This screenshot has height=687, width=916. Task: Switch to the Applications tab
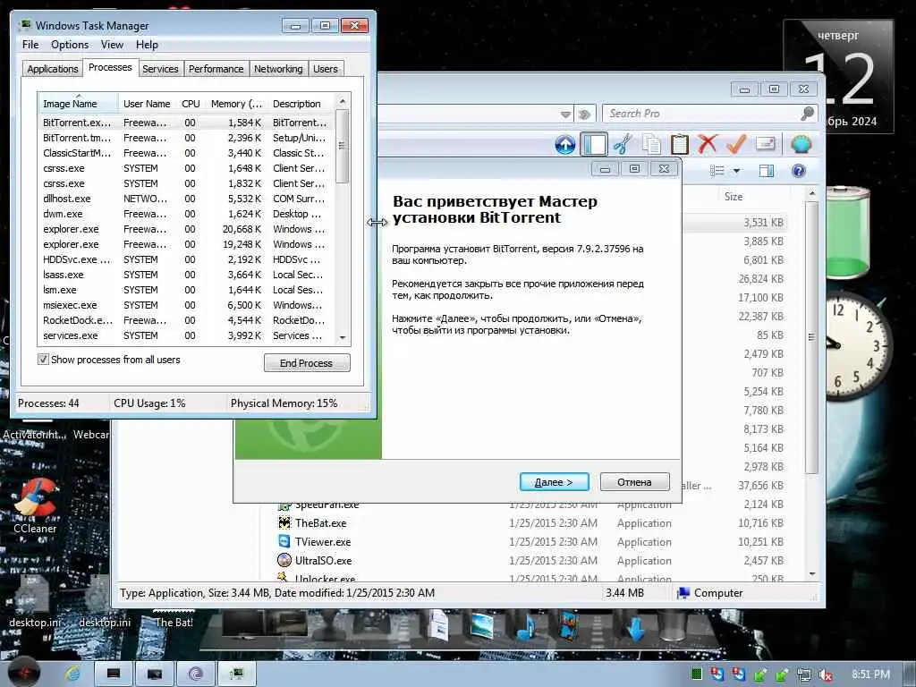pos(52,68)
